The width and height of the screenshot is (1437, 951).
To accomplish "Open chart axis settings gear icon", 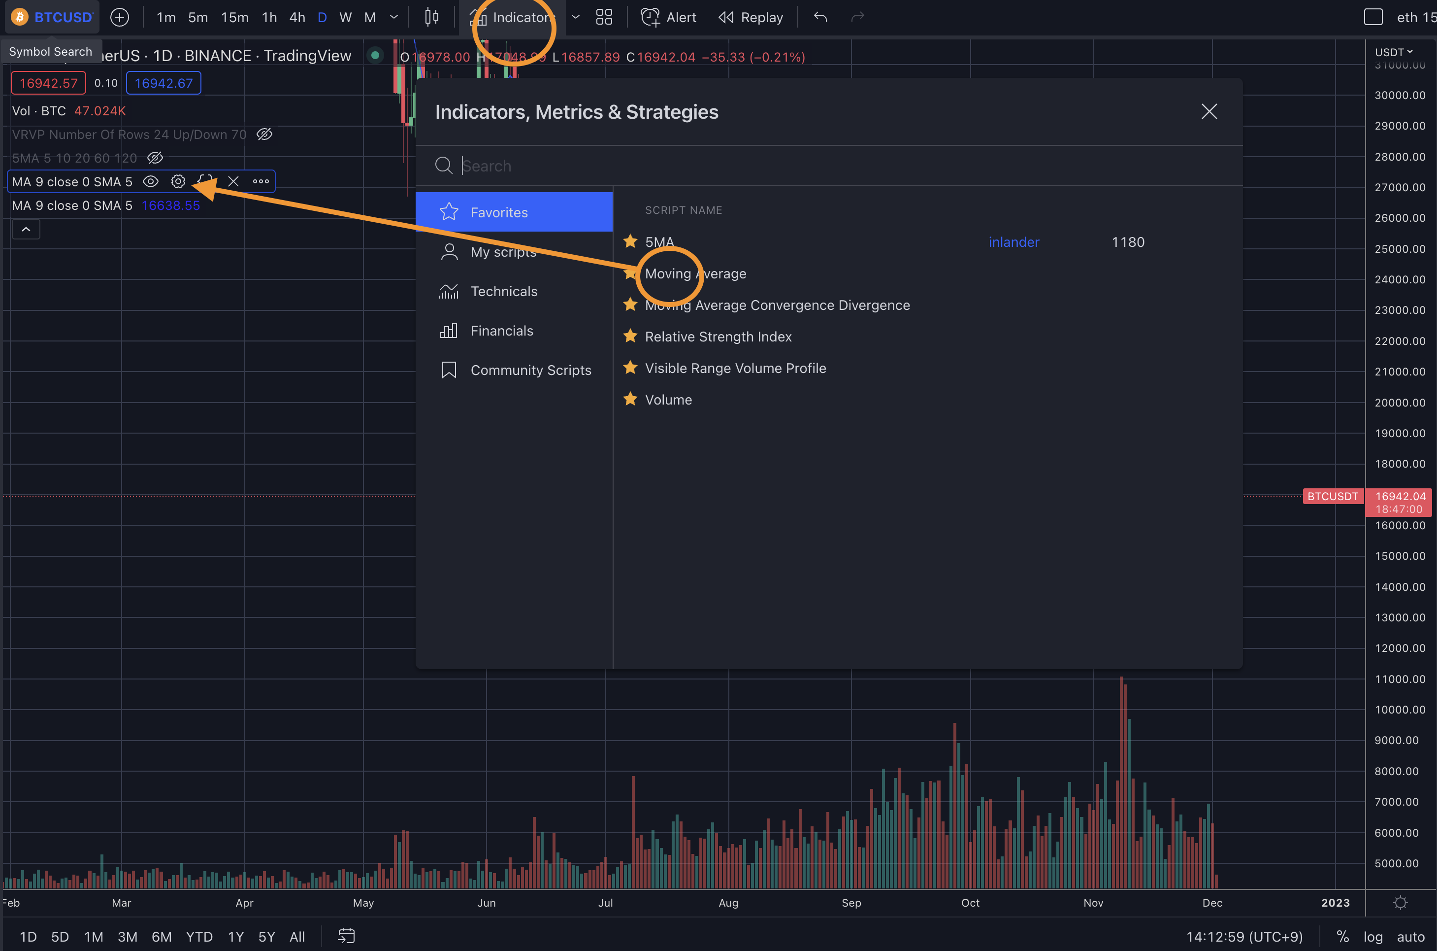I will 1400,903.
